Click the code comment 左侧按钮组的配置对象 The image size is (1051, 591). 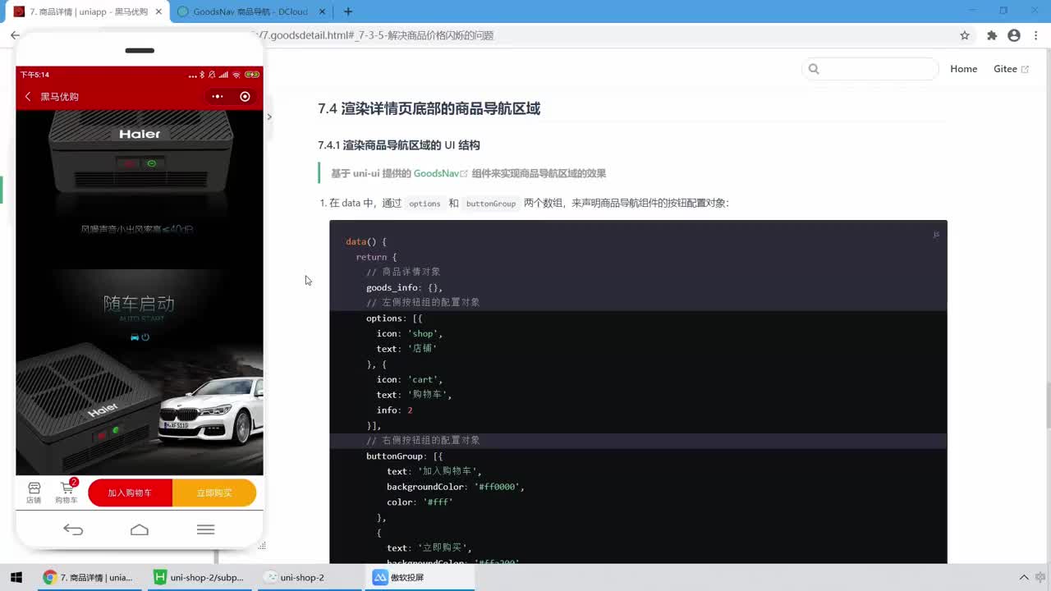[x=423, y=303]
